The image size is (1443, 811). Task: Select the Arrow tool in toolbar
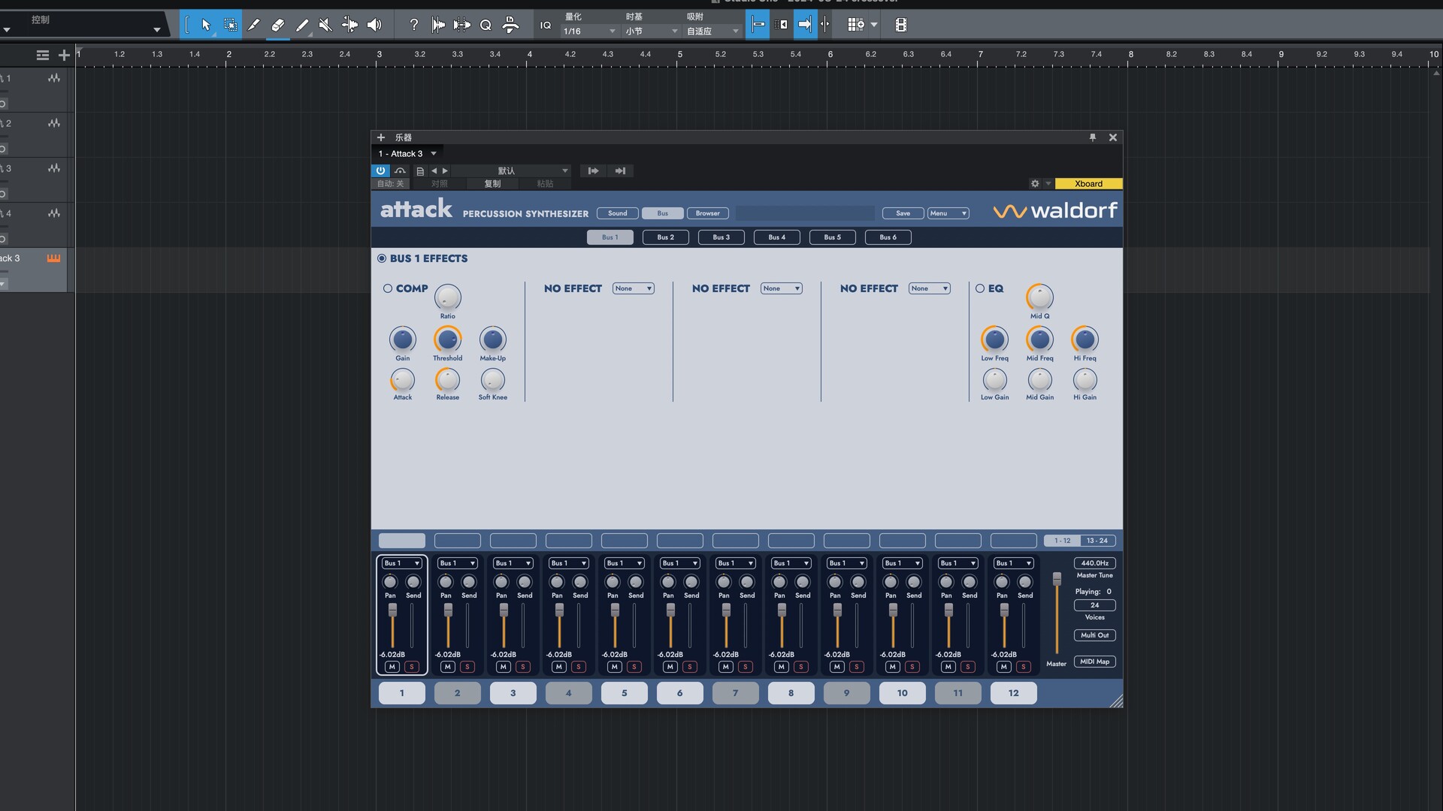(x=205, y=25)
